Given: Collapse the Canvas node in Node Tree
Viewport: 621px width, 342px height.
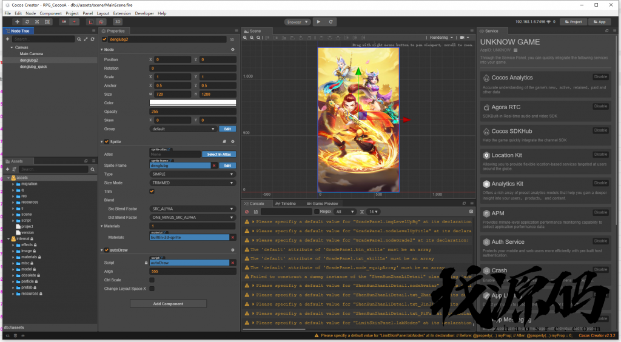Looking at the screenshot, I should pyautogui.click(x=12, y=47).
